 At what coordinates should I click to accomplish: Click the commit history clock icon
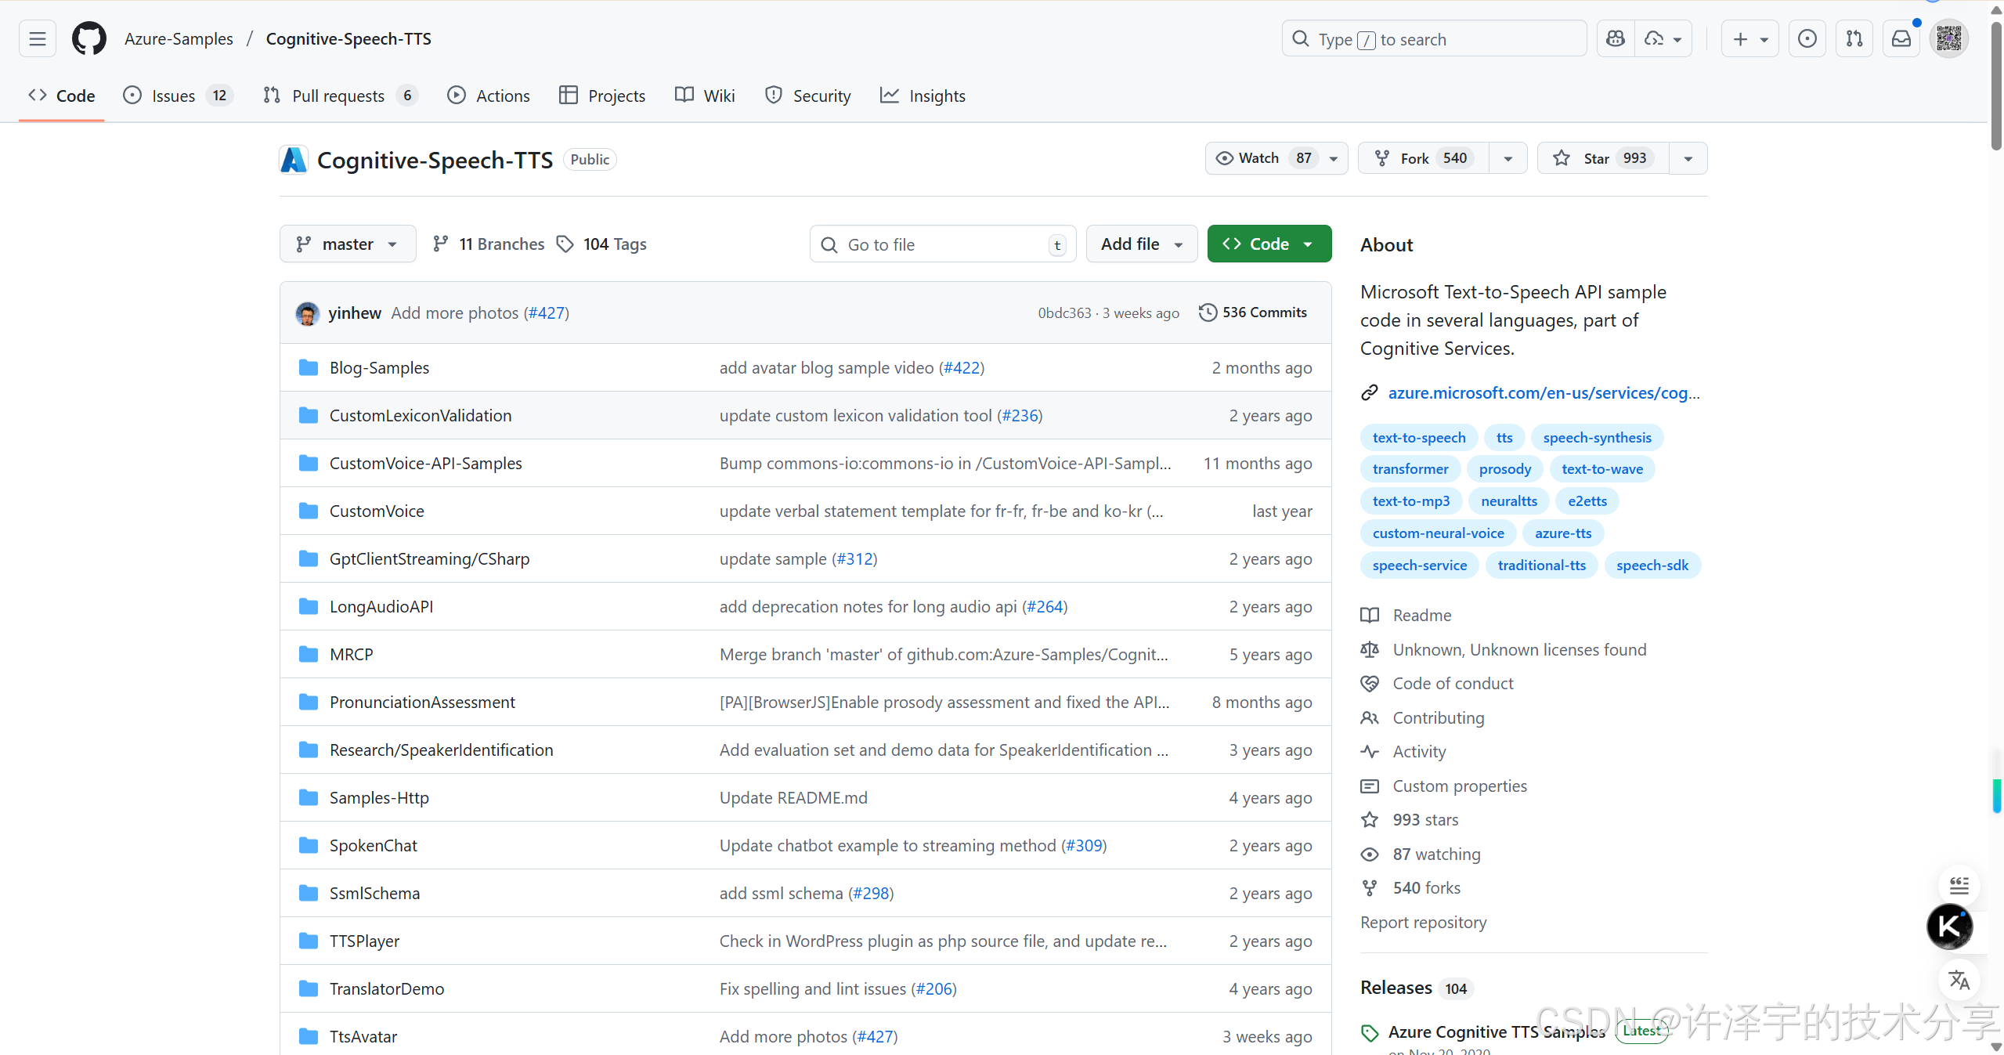(x=1208, y=313)
